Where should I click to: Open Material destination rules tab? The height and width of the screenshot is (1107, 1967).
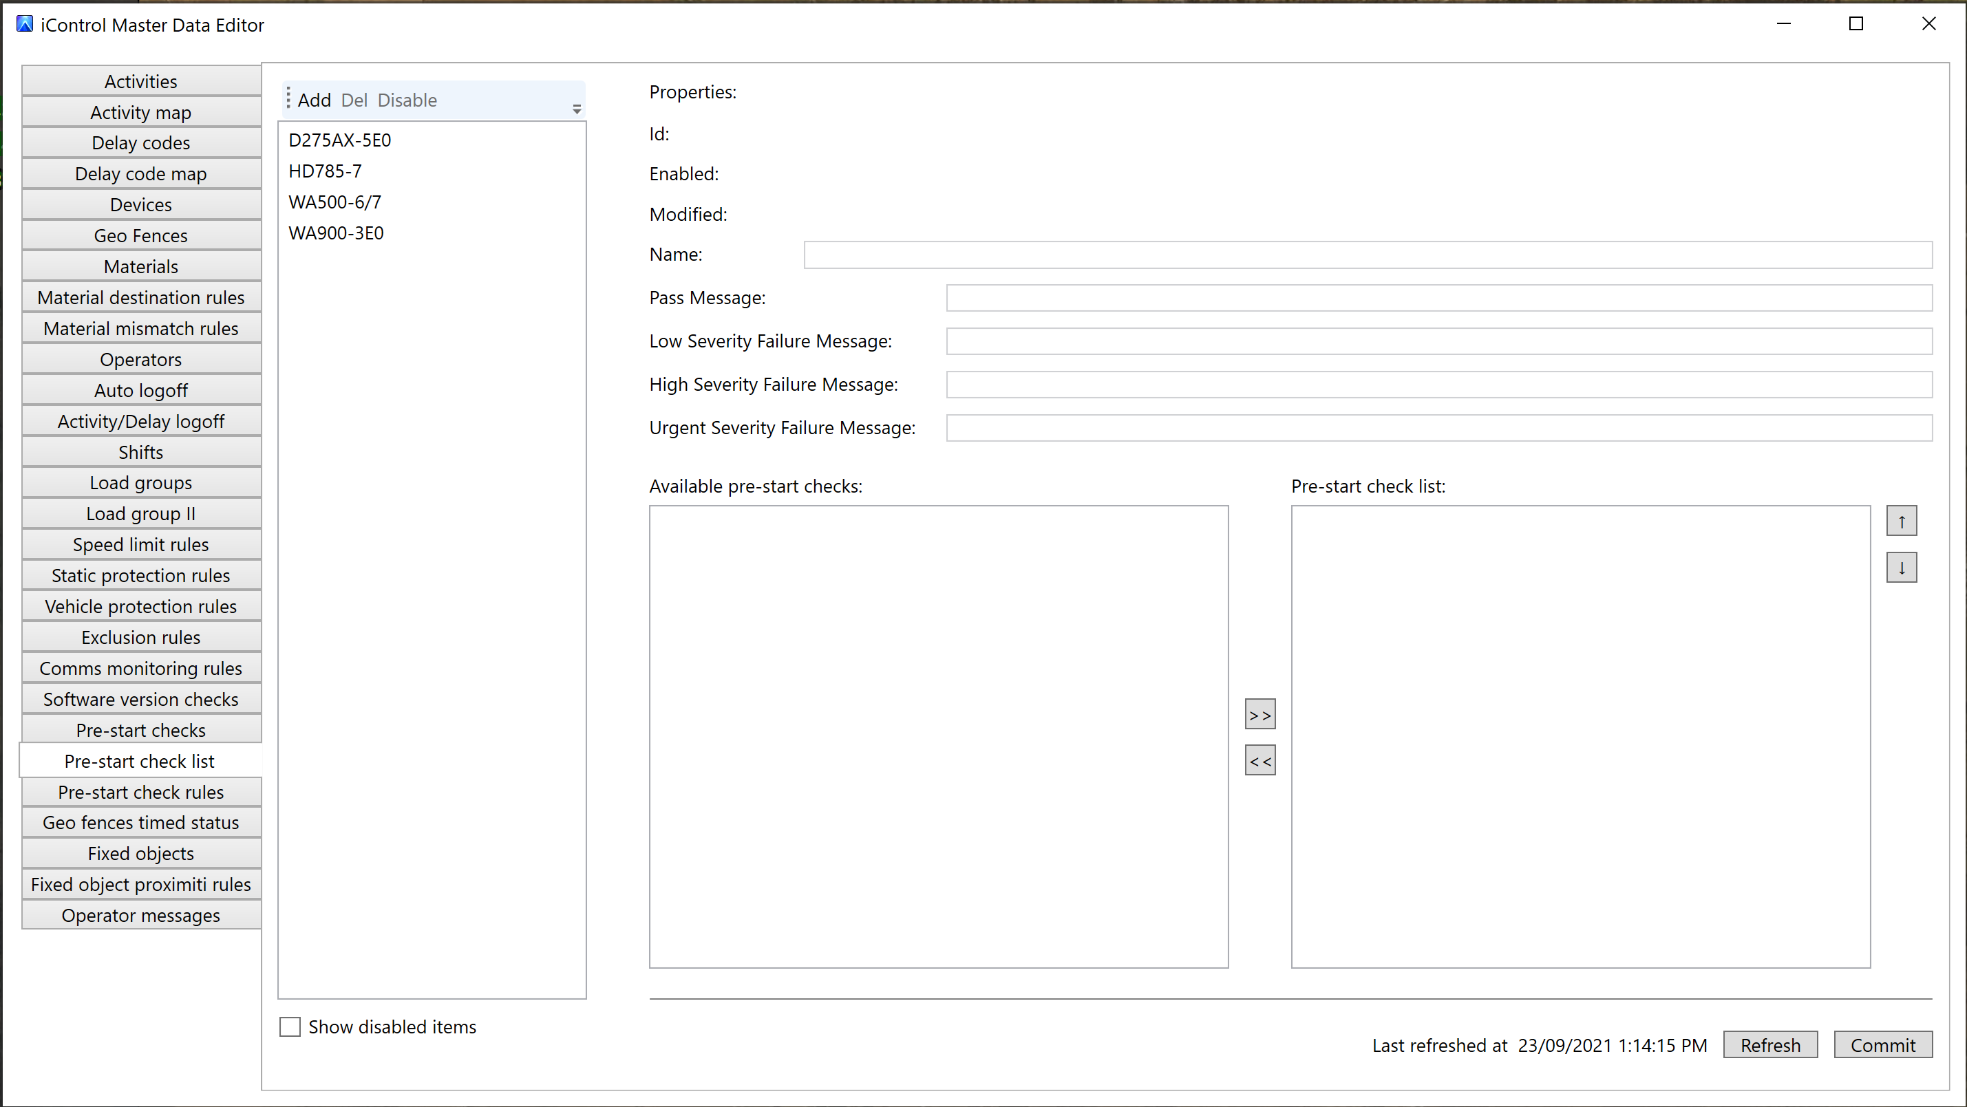(x=141, y=298)
